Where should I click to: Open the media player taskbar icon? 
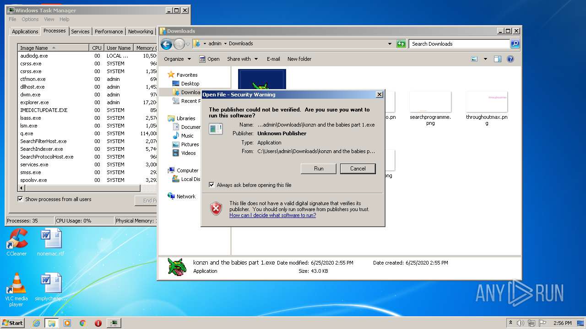coord(67,323)
